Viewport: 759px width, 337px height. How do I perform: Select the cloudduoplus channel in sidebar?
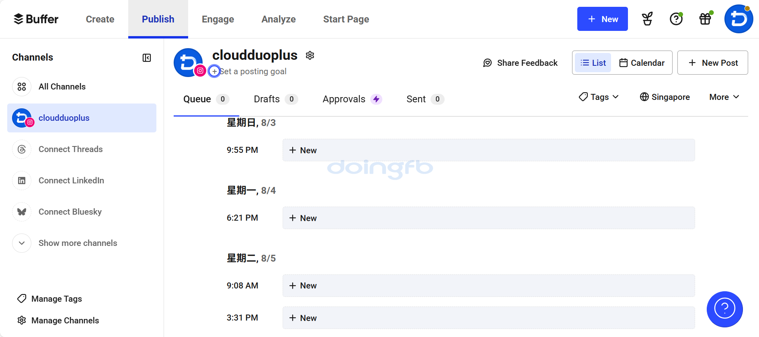coord(82,118)
